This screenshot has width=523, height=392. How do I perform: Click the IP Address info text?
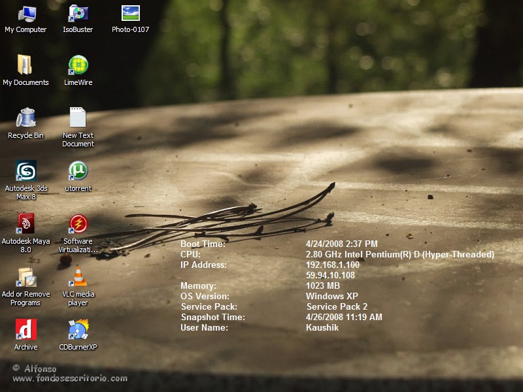coord(200,265)
